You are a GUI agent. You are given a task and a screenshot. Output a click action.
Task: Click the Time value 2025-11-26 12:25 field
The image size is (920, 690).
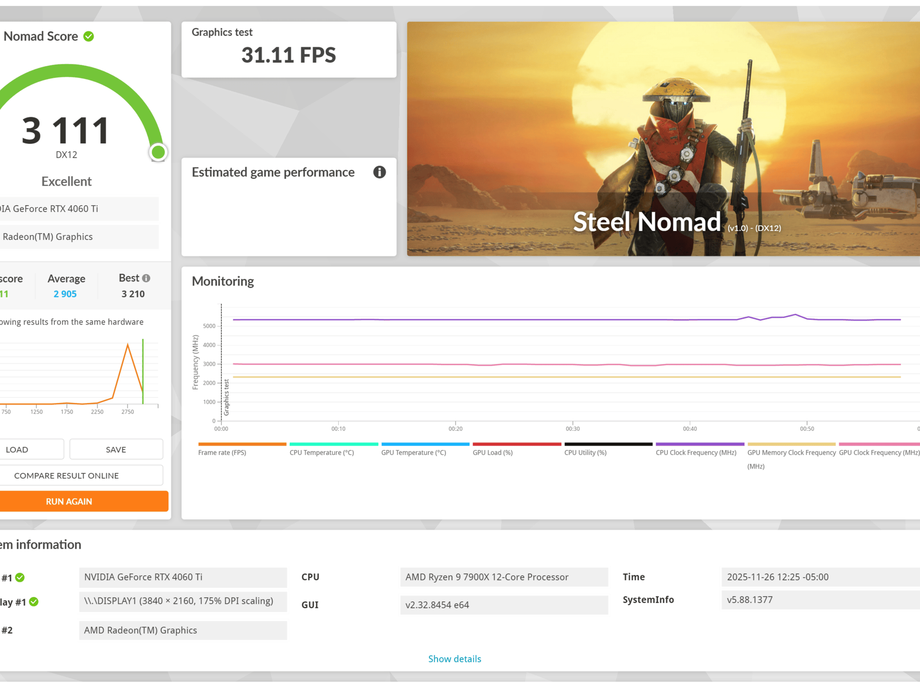821,577
